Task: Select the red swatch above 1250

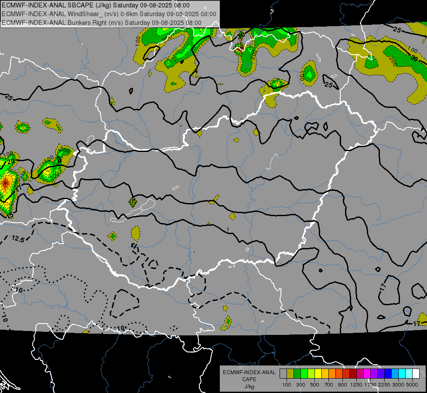Action: click(x=346, y=373)
